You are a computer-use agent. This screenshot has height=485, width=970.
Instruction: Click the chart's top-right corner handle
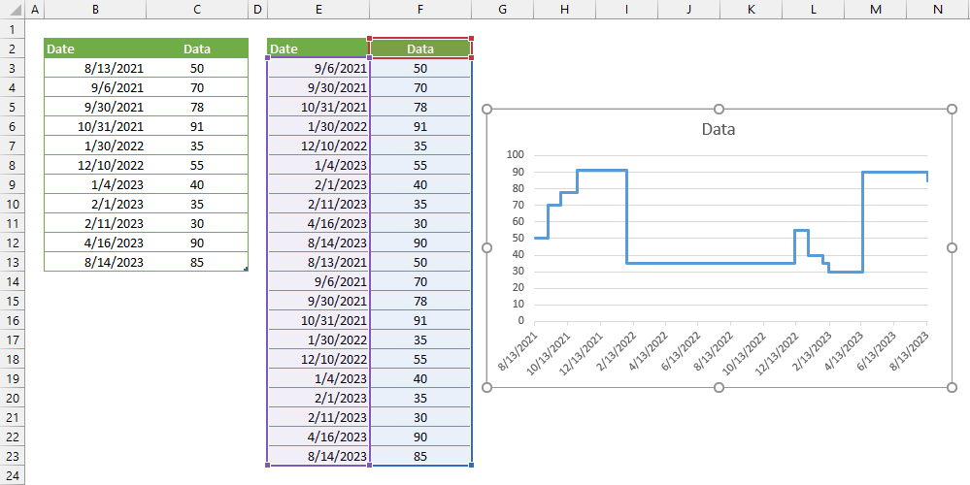tap(952, 110)
